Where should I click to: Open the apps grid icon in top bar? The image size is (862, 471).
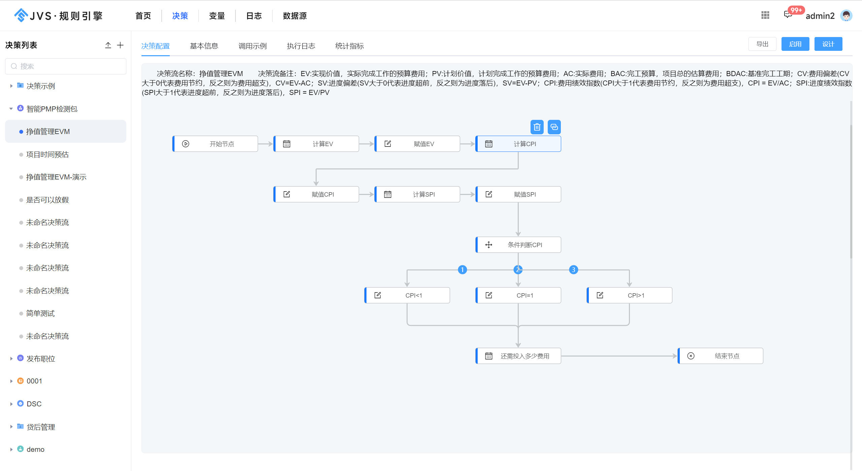pos(765,15)
